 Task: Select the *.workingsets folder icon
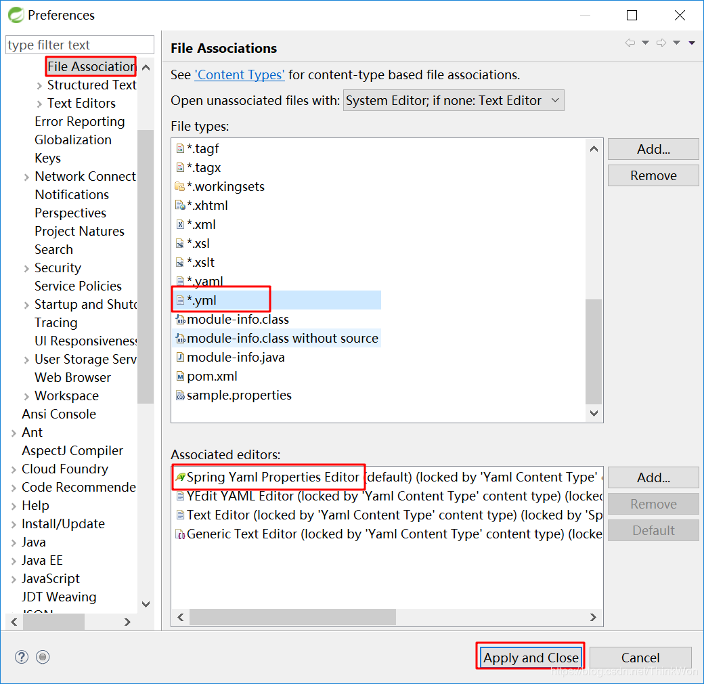tap(179, 186)
